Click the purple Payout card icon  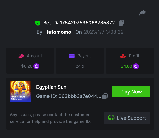tap(72, 56)
